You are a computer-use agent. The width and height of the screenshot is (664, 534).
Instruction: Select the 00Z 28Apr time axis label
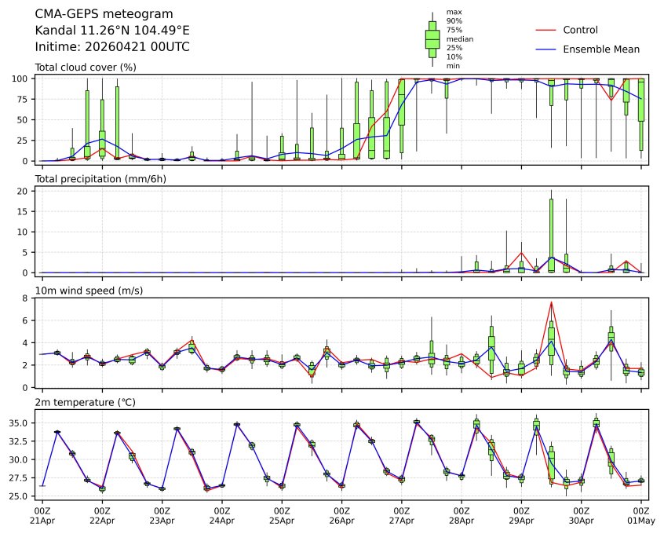click(462, 515)
